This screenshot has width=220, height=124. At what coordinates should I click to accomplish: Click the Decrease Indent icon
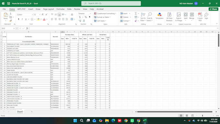point(63,19)
